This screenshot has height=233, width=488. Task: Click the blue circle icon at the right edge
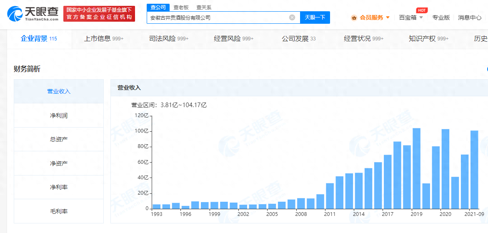pos(486,69)
